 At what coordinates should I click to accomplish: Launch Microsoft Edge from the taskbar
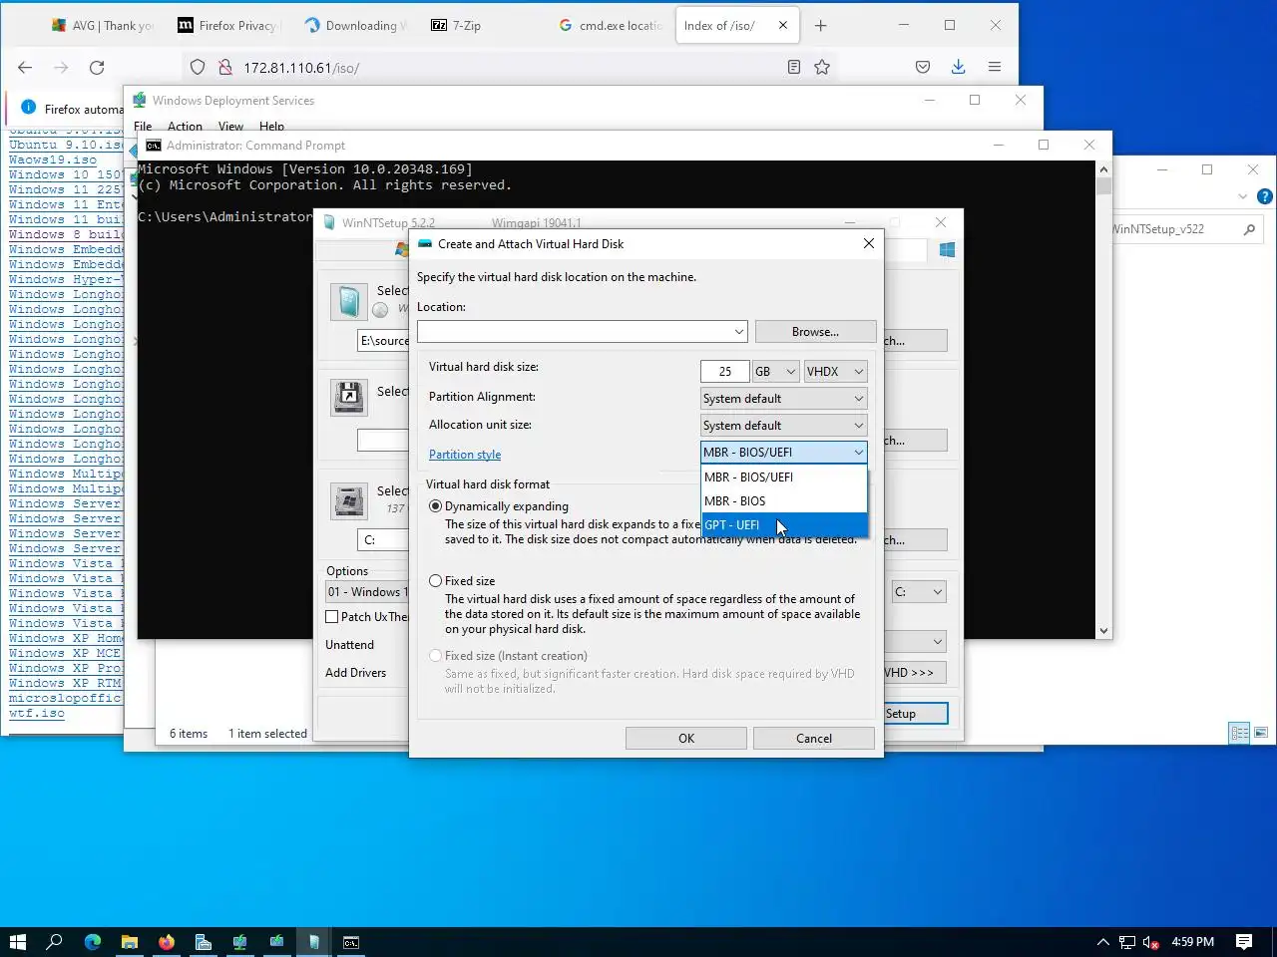click(x=92, y=942)
